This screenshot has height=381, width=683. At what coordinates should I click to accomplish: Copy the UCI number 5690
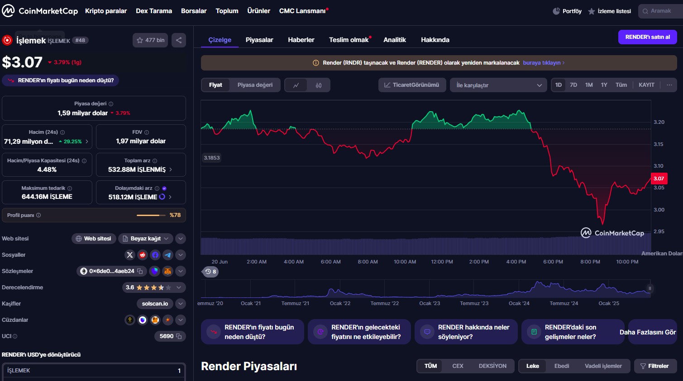179,336
